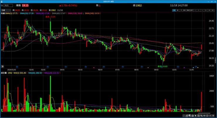Viewport: 217px width, 118px height.
Task: Click the cyan triangle marker near 11/01
Action: 193,68
